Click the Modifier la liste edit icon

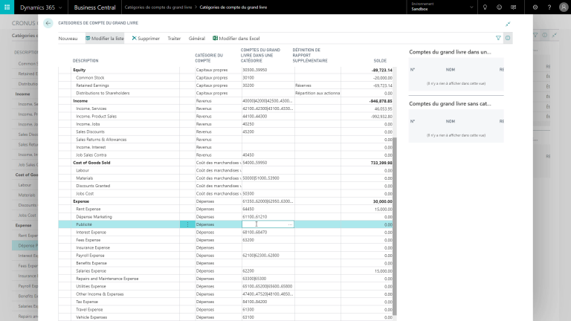88,38
